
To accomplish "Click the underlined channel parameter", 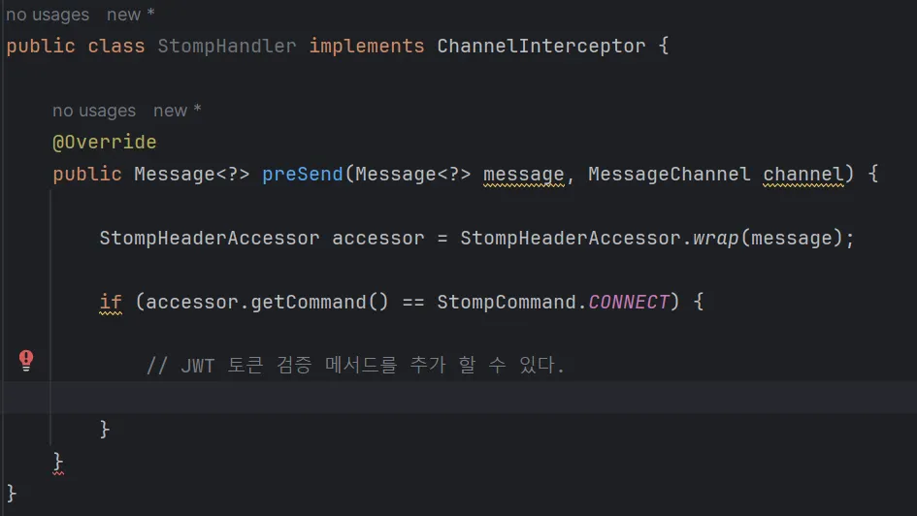I will click(x=803, y=175).
